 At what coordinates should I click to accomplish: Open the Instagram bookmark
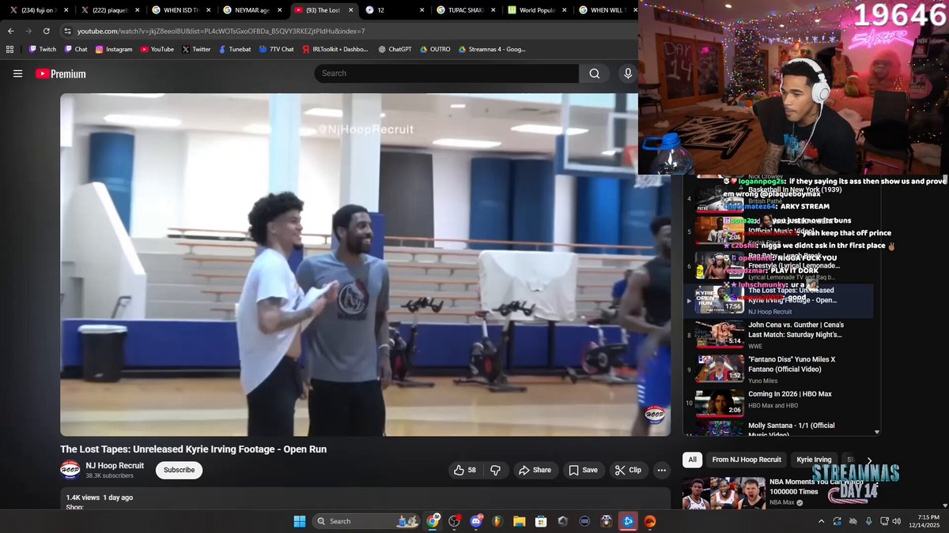[114, 49]
